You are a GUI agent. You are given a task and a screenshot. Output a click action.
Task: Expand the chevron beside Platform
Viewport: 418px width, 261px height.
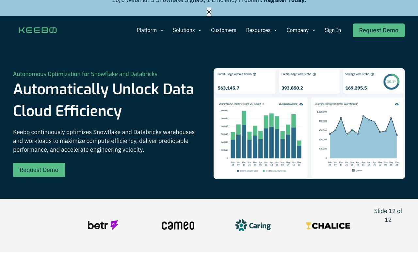(162, 30)
